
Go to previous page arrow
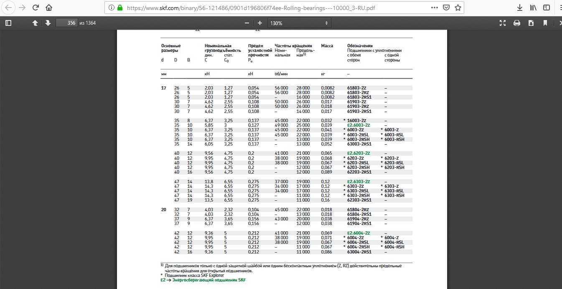[x=36, y=23]
